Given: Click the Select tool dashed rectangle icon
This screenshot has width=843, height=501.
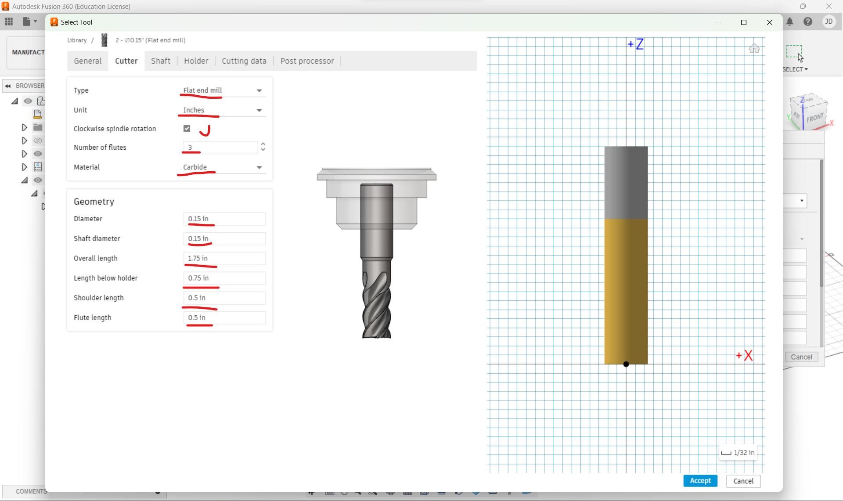Looking at the screenshot, I should 794,52.
